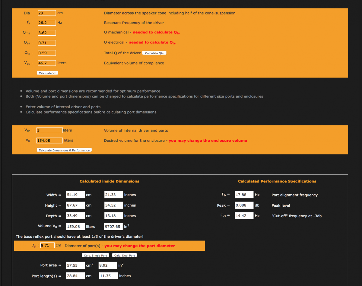Screen dimensions: 362x286
Task: Click the Calc. Single Port button
Action: [x=95, y=256]
